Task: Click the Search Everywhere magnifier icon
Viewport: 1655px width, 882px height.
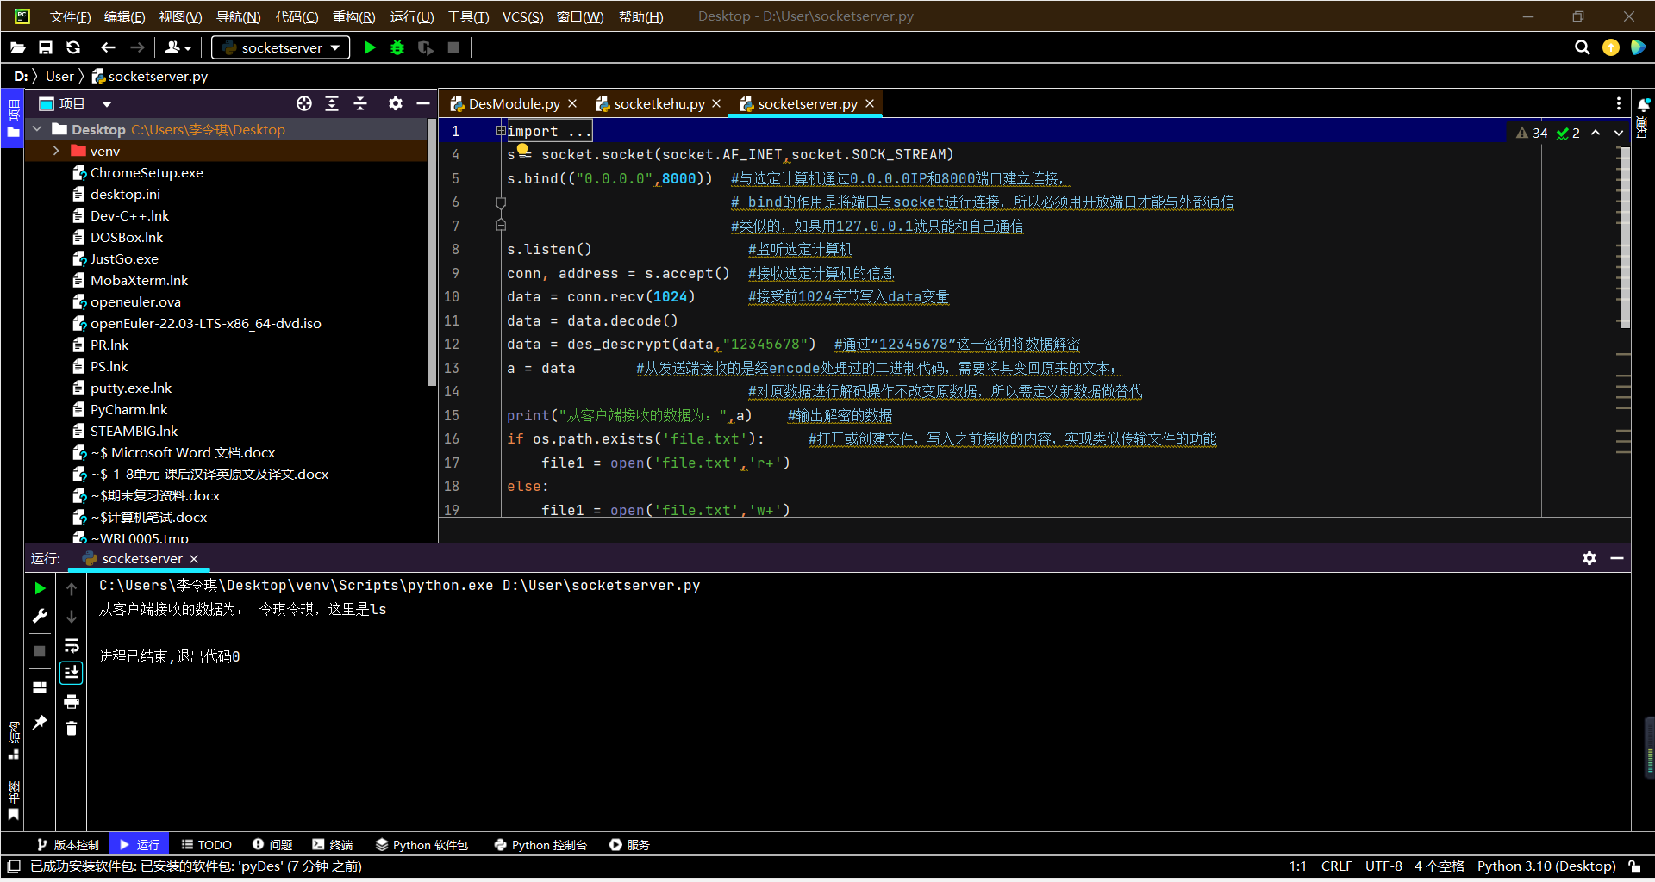Action: (1582, 47)
